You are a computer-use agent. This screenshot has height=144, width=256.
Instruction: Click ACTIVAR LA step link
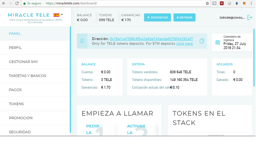click(x=136, y=129)
